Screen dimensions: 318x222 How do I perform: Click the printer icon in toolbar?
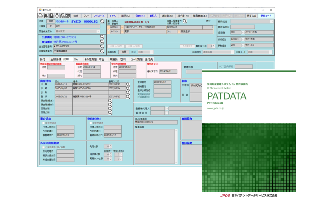40,16
